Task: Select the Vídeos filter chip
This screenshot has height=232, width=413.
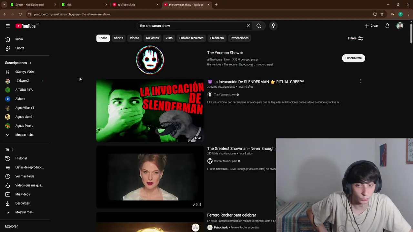Action: tap(135, 38)
